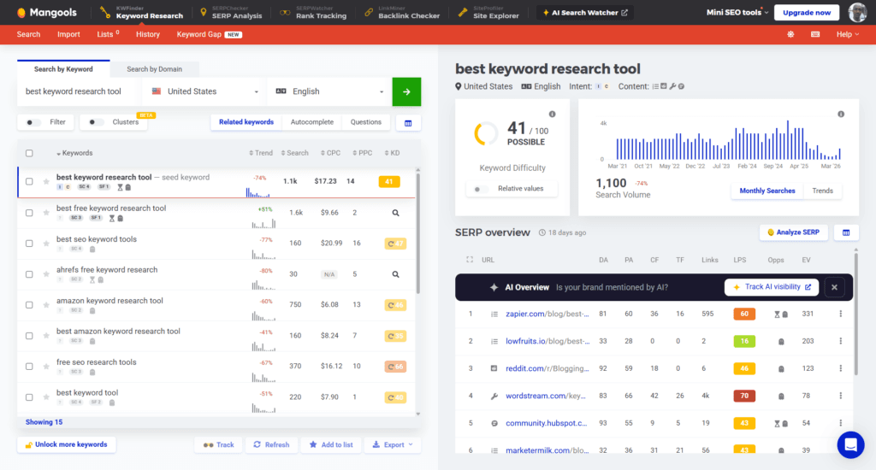Close the AI Overview banner
Image resolution: width=876 pixels, height=470 pixels.
click(x=834, y=287)
